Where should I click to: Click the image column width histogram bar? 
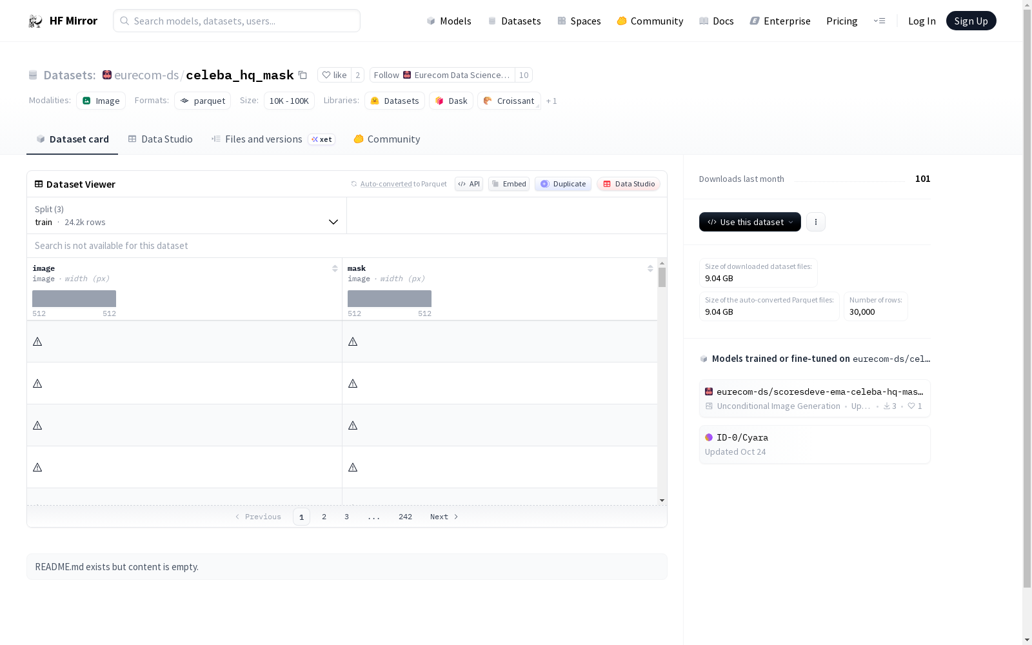tap(74, 299)
